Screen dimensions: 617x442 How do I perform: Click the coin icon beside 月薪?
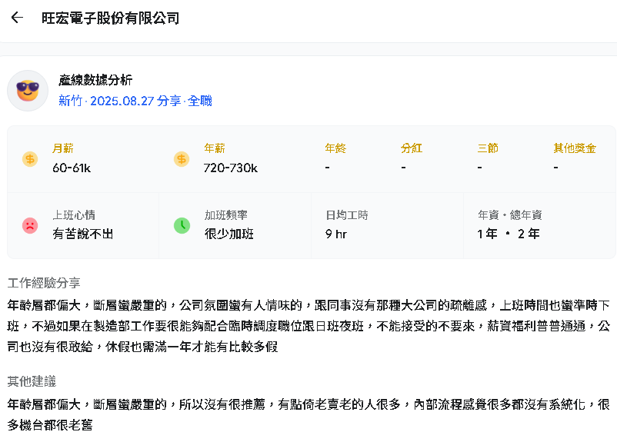coord(30,159)
